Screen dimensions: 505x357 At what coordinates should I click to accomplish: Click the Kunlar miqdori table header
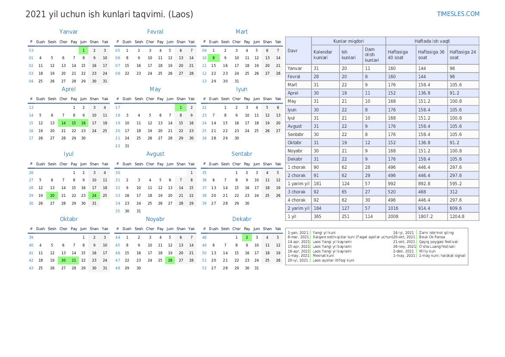click(348, 41)
